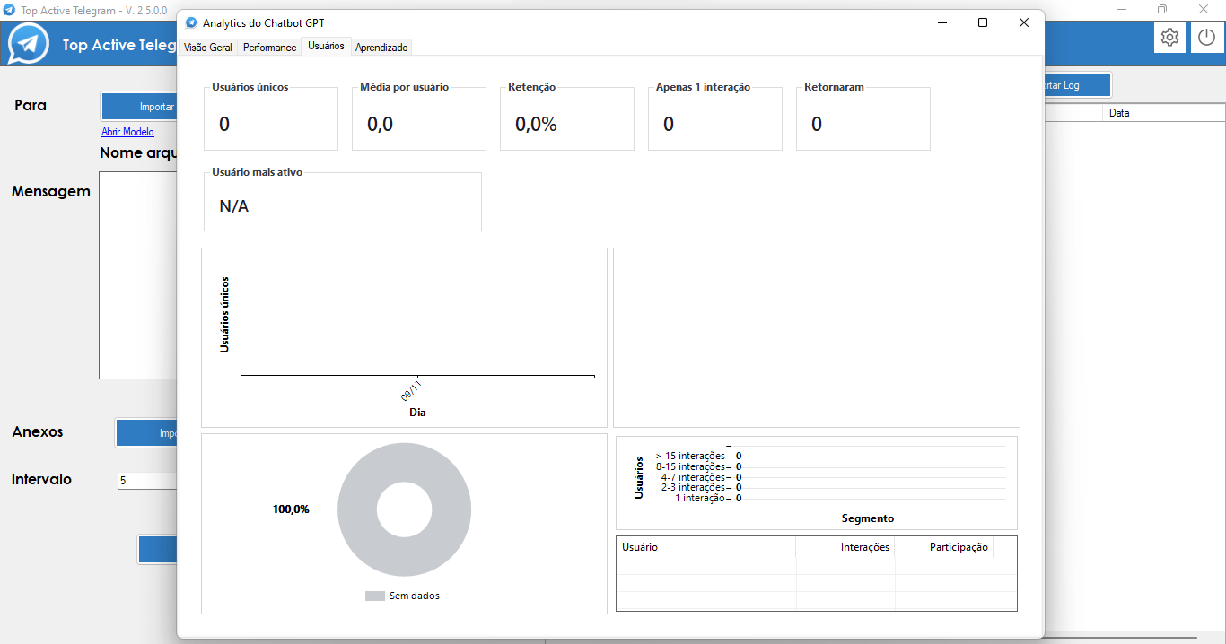Click the Importar button next to Anexos
Viewport: 1226px width, 644px height.
pyautogui.click(x=146, y=433)
